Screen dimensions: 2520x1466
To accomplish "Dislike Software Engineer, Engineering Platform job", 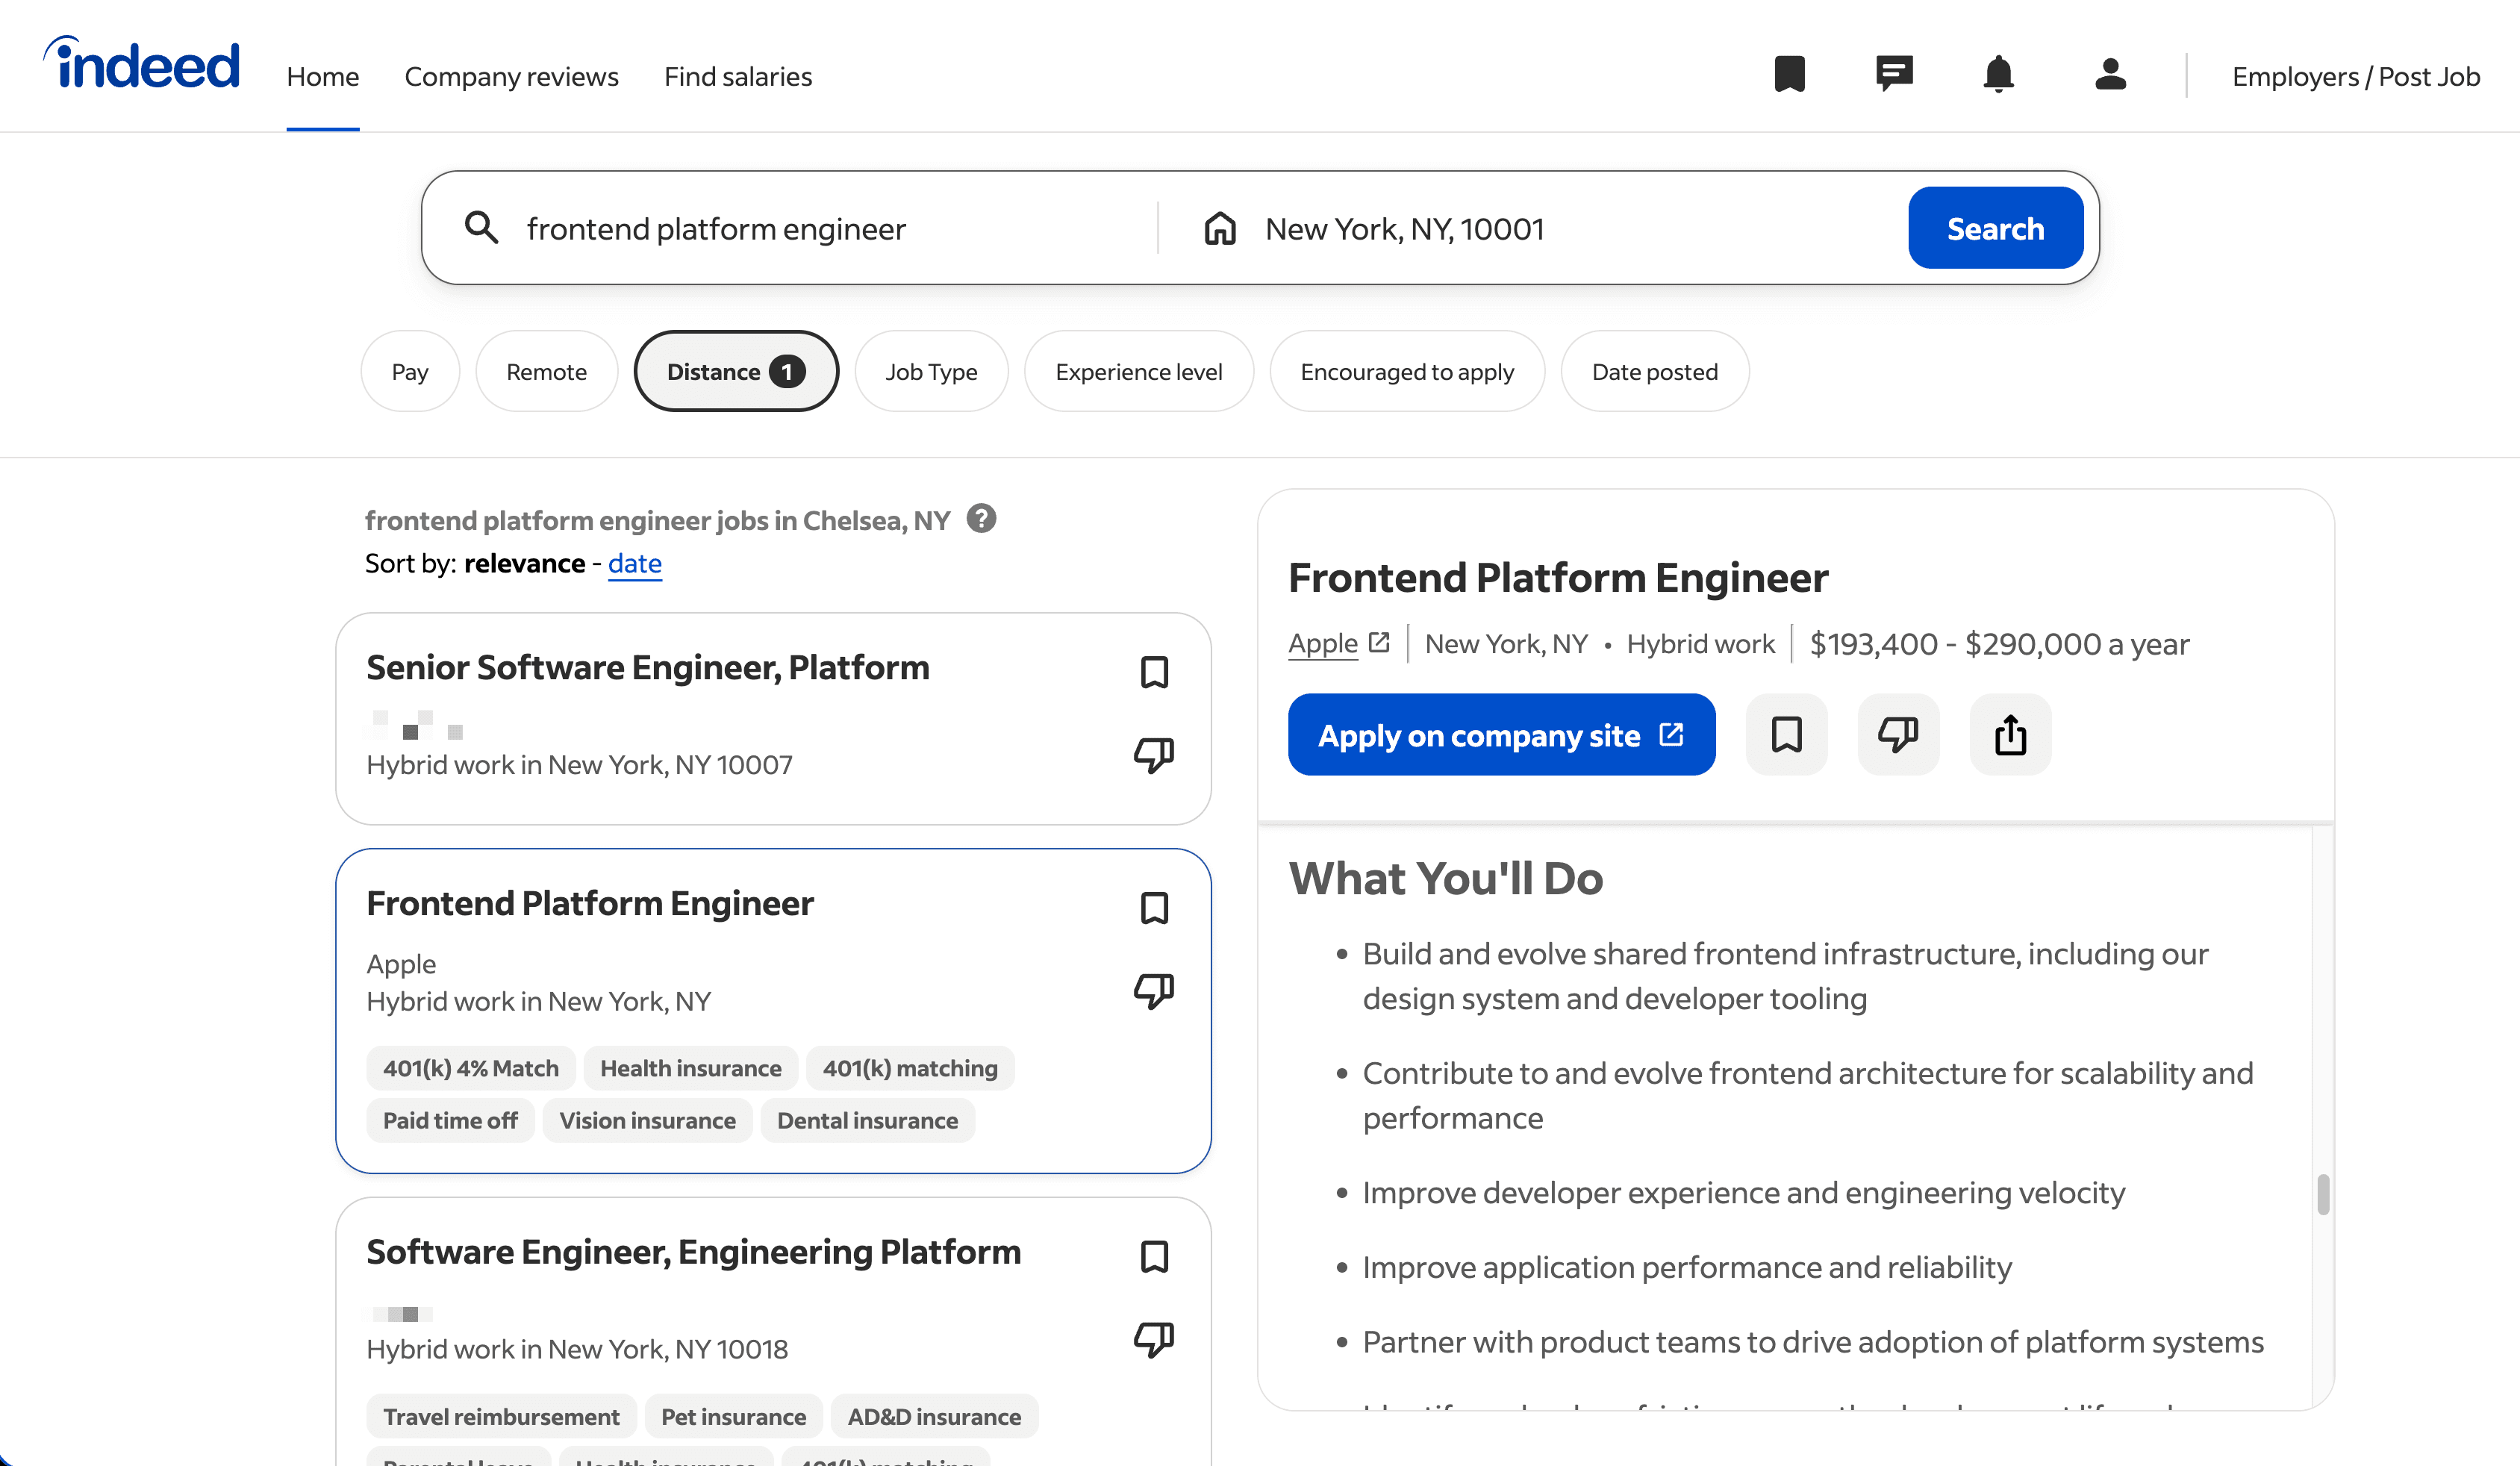I will click(x=1154, y=1338).
